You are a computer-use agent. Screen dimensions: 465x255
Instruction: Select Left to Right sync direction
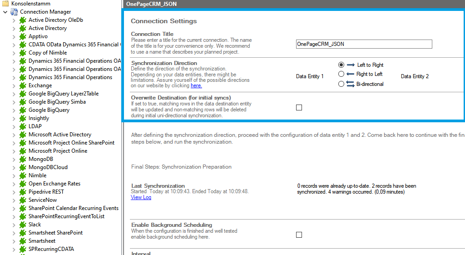[341, 65]
